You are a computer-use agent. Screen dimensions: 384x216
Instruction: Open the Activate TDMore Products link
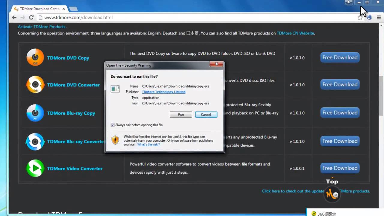pos(41,27)
